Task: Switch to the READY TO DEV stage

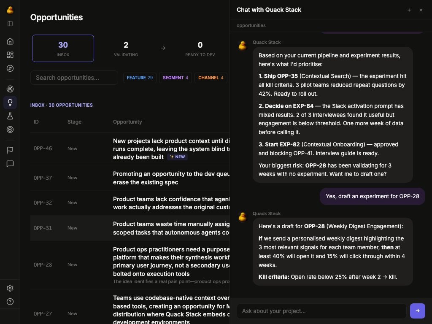Action: (200, 48)
